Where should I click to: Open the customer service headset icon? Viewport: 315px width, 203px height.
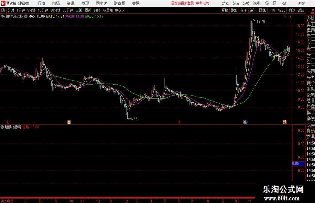(267, 3)
